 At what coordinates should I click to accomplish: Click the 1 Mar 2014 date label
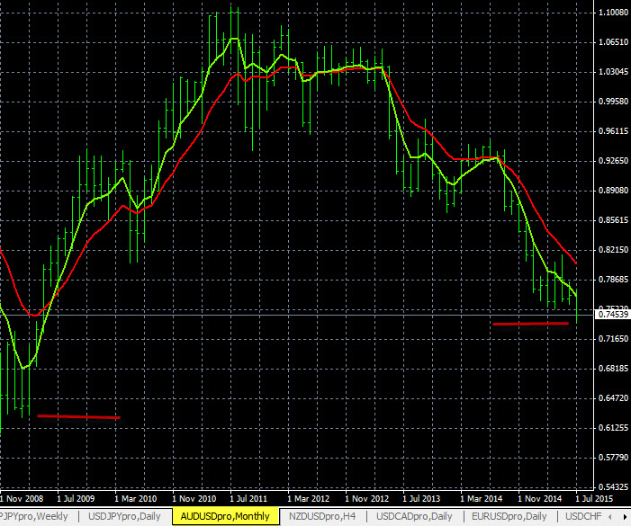(x=487, y=497)
